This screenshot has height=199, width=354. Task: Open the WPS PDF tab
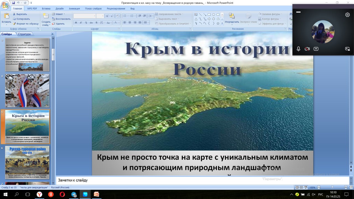point(32,9)
